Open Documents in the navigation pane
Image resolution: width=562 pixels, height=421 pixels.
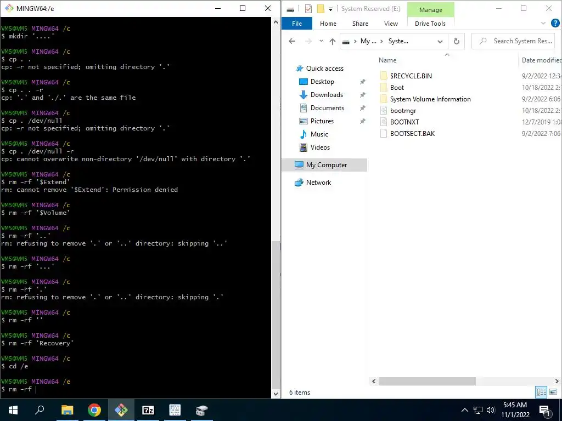tap(327, 108)
